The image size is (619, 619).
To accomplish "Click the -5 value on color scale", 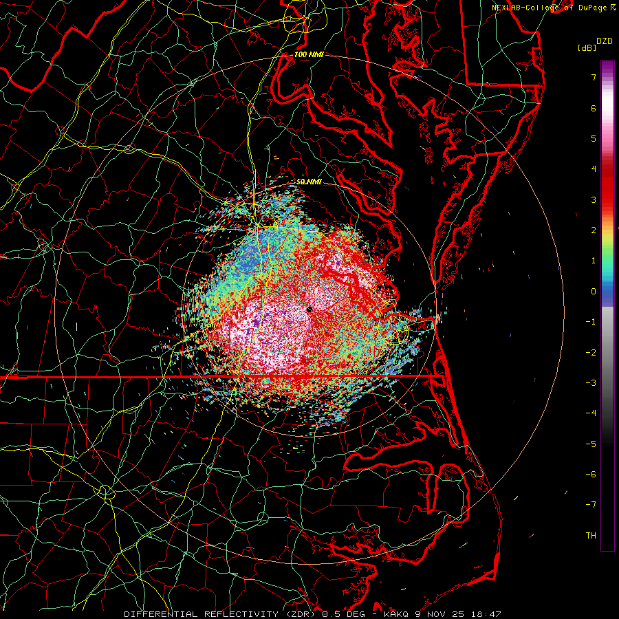I will click(x=591, y=444).
